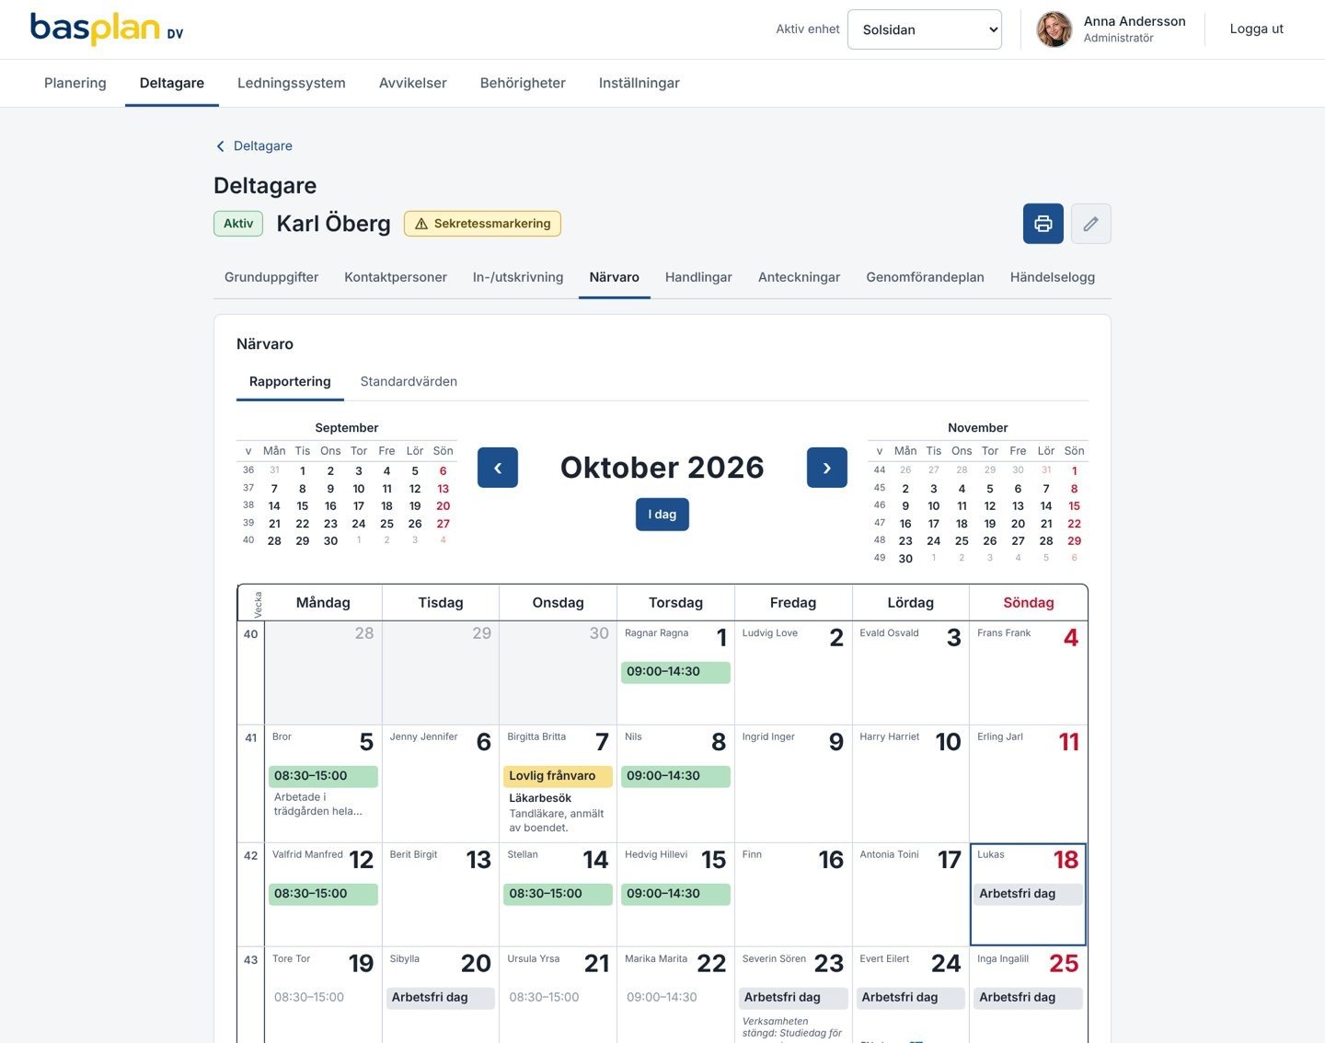Click the Logga ut link
This screenshot has height=1043, width=1325.
pos(1256,29)
